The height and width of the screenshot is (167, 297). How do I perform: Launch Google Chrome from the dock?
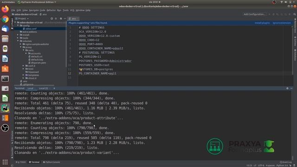(5, 19)
